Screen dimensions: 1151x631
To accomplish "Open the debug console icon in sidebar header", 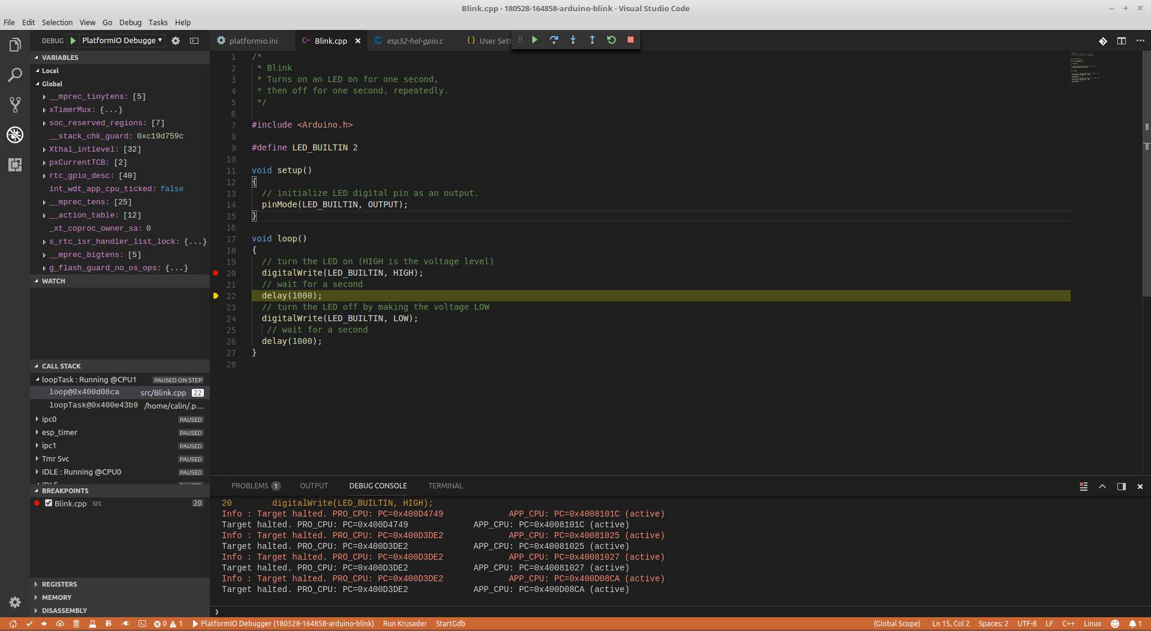I will tap(194, 41).
